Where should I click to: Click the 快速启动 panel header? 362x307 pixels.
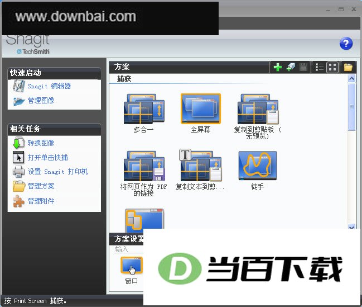tap(54, 73)
